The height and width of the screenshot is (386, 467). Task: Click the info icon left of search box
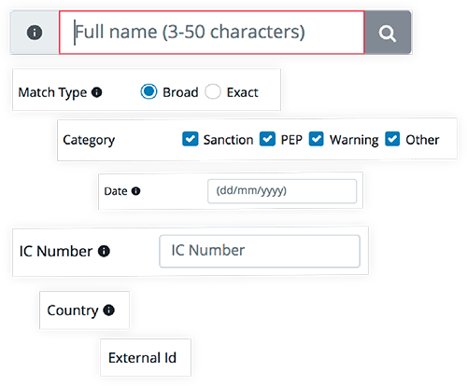pyautogui.click(x=35, y=33)
